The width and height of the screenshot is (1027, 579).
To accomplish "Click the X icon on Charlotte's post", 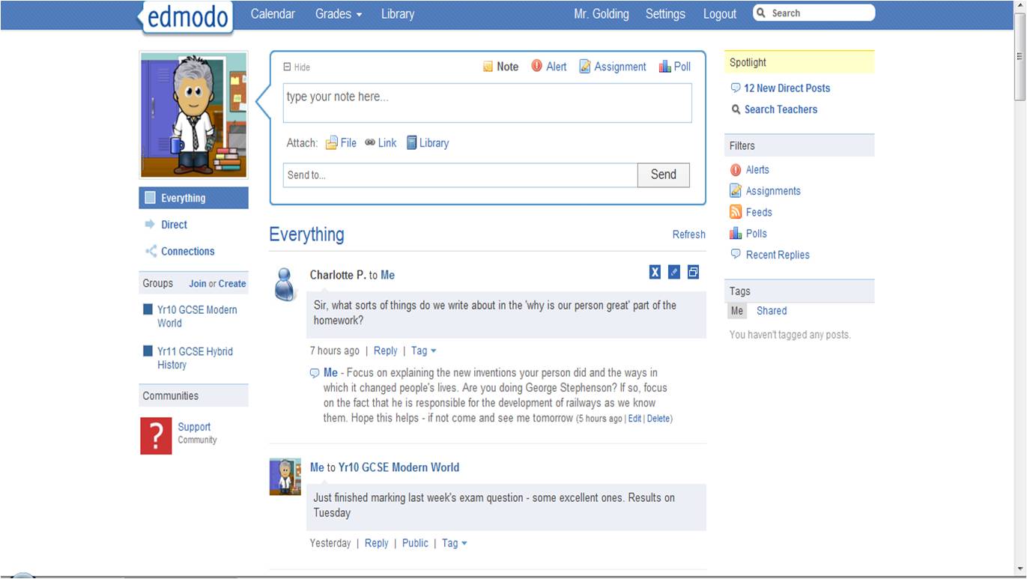I will [x=655, y=272].
